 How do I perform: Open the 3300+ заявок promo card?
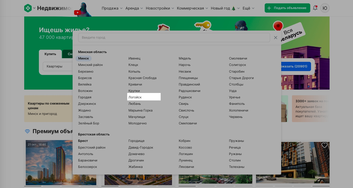(x=311, y=109)
